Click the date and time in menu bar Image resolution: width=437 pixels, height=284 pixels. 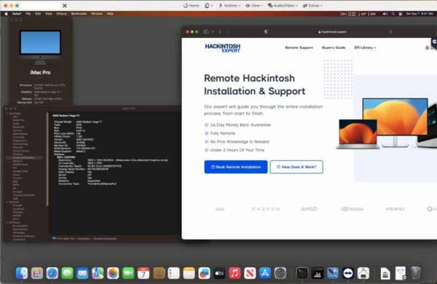[x=420, y=14]
